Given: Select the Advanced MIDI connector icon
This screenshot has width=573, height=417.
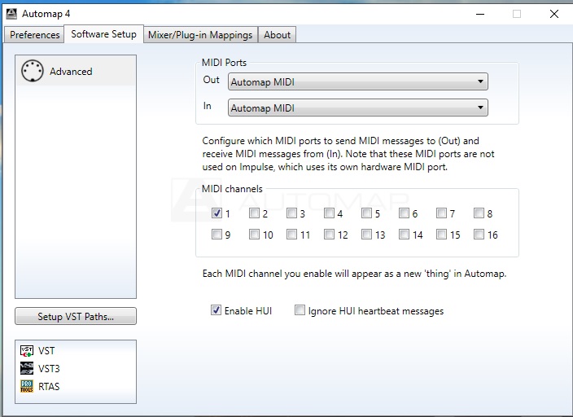Looking at the screenshot, I should pyautogui.click(x=33, y=71).
